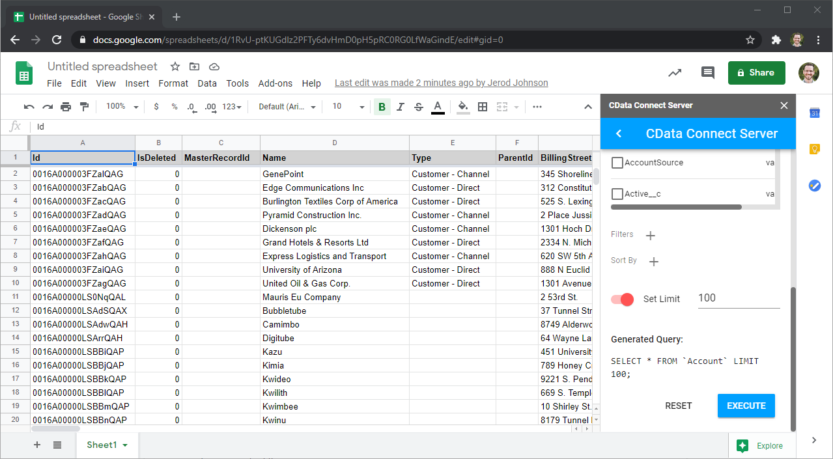833x459 pixels.
Task: Open the Google Sheets home icon
Action: click(x=24, y=73)
